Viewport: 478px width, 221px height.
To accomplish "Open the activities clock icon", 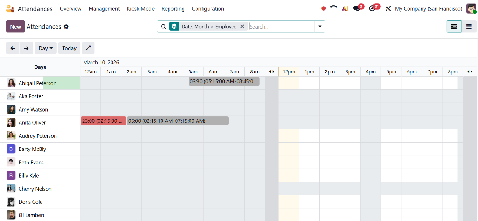I will [x=373, y=8].
